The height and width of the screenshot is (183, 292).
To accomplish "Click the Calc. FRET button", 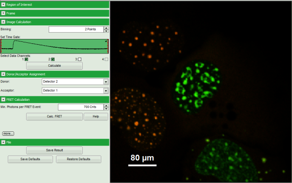I will pyautogui.click(x=55, y=116).
